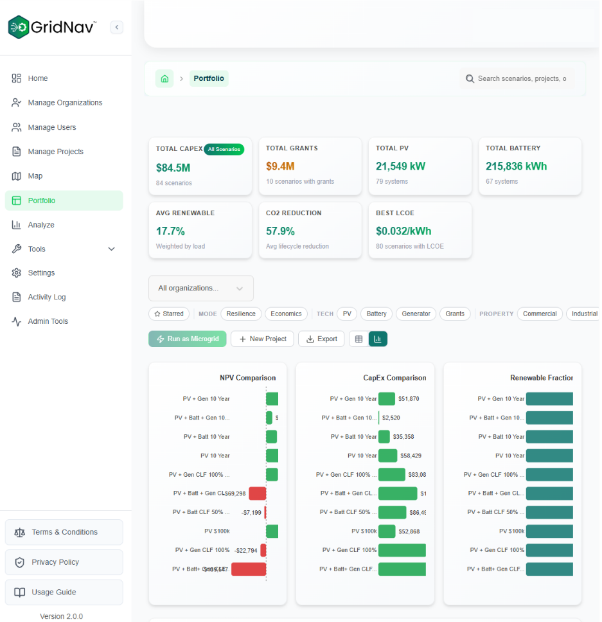
Task: Click the GridNav logo icon
Action: coord(19,27)
